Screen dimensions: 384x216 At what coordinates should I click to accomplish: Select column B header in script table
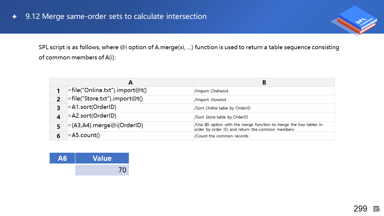pos(264,82)
